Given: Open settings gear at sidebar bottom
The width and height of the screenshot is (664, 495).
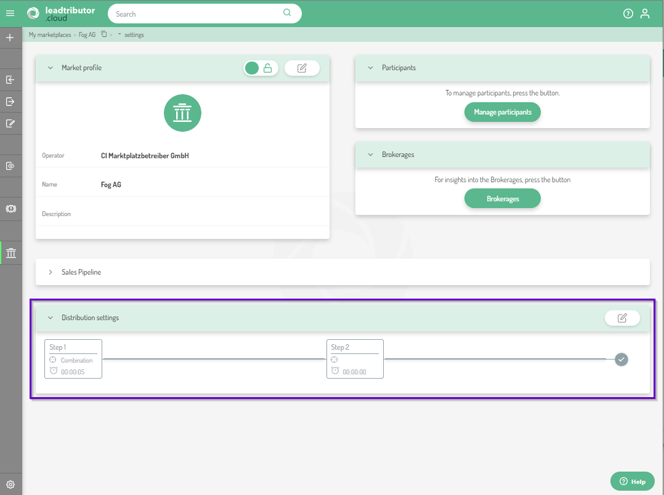Looking at the screenshot, I should pyautogui.click(x=10, y=485).
